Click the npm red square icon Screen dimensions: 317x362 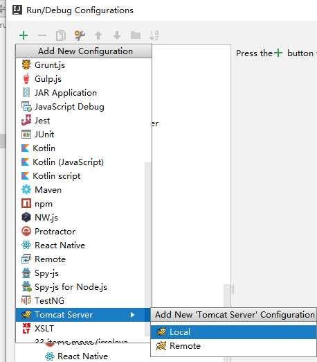[x=26, y=203]
